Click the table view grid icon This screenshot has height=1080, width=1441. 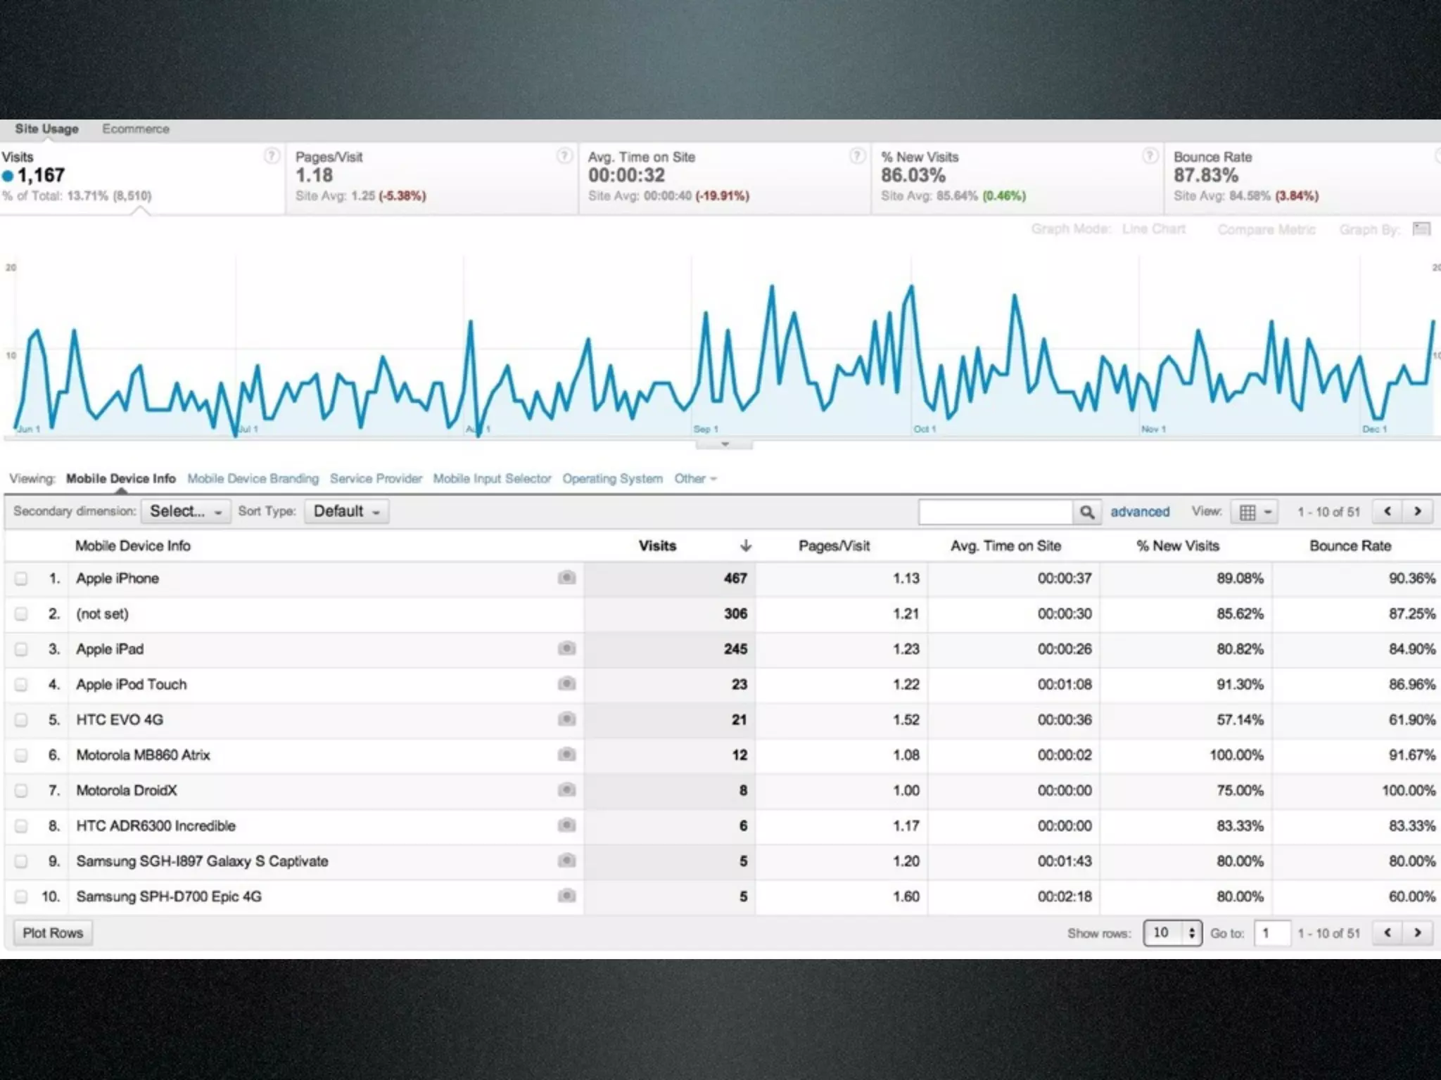(1248, 512)
